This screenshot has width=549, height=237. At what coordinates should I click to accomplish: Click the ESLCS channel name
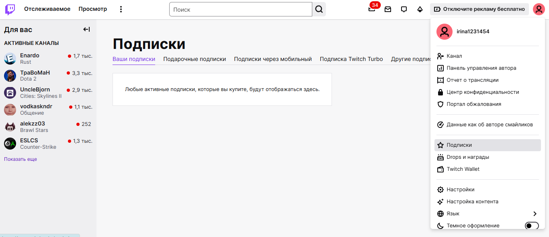pyautogui.click(x=29, y=140)
